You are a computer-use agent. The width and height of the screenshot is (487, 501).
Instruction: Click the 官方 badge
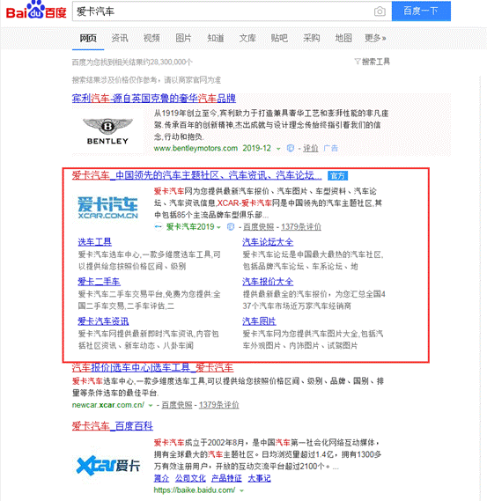pyautogui.click(x=337, y=176)
